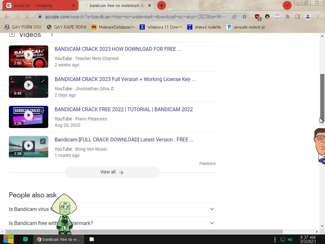325x244 pixels.
Task: Stop page loading with X button
Action: [27, 17]
